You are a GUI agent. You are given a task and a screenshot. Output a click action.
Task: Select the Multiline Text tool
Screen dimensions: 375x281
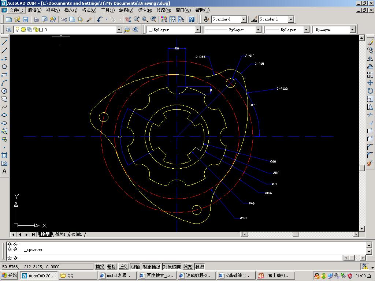click(x=4, y=171)
